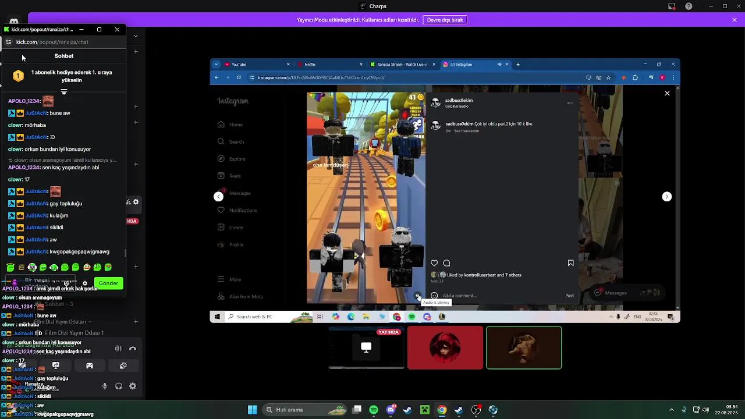The image size is (745, 419).
Task: Toggle microphone icon in Windows 11 system tray
Action: pos(684,410)
